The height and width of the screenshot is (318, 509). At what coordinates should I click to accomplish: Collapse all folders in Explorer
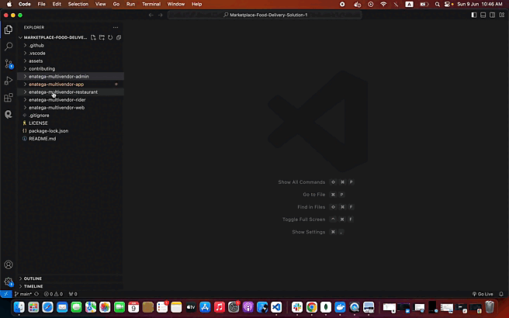tap(118, 37)
